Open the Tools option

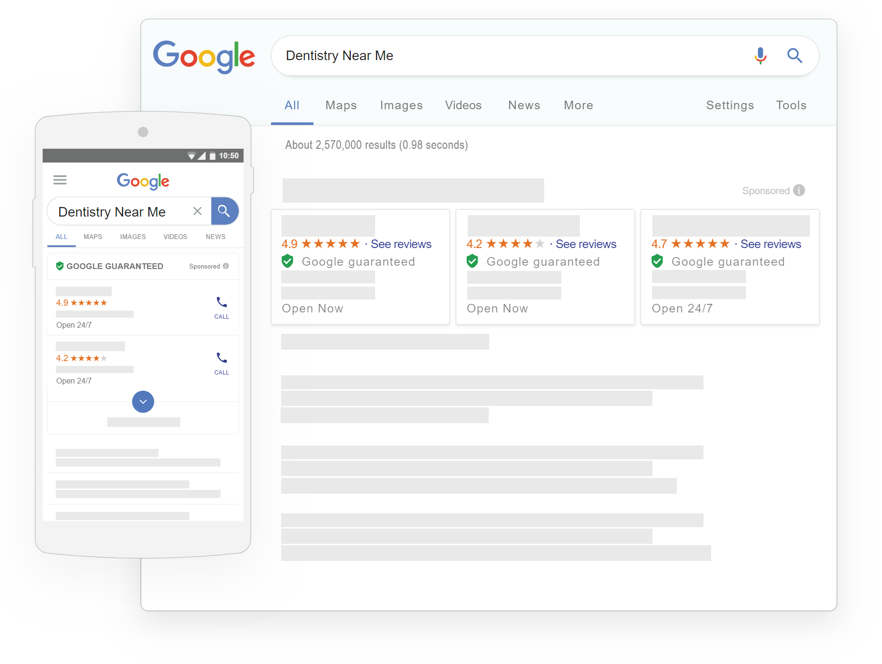[791, 105]
